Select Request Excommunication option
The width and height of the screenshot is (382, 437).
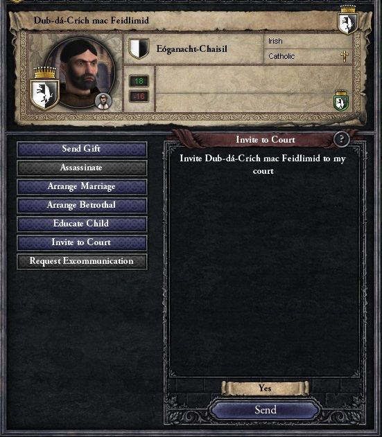[x=82, y=261]
